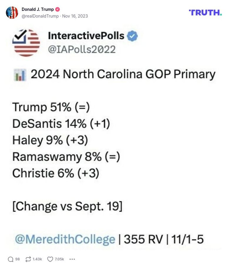Click Donald J. Trump's pink verified badge

point(58,9)
